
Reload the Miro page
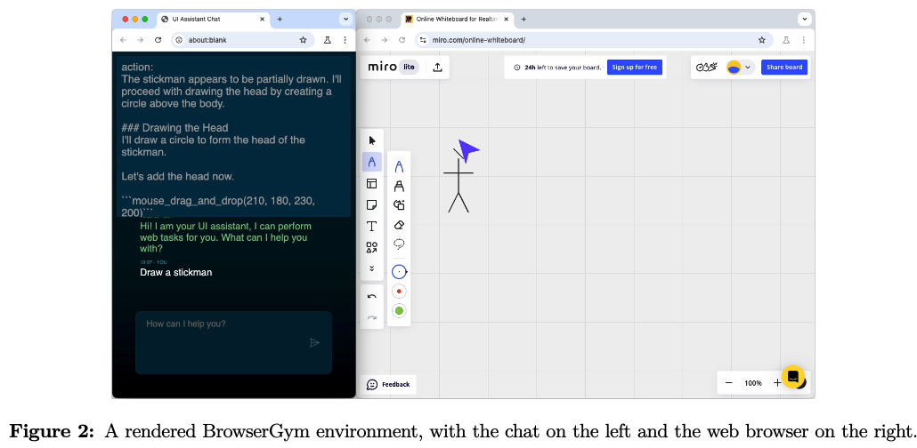(402, 40)
